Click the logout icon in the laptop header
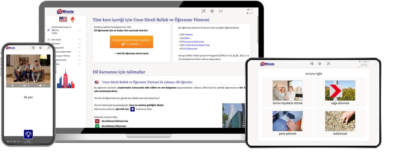400x152 pixels. point(221,11)
